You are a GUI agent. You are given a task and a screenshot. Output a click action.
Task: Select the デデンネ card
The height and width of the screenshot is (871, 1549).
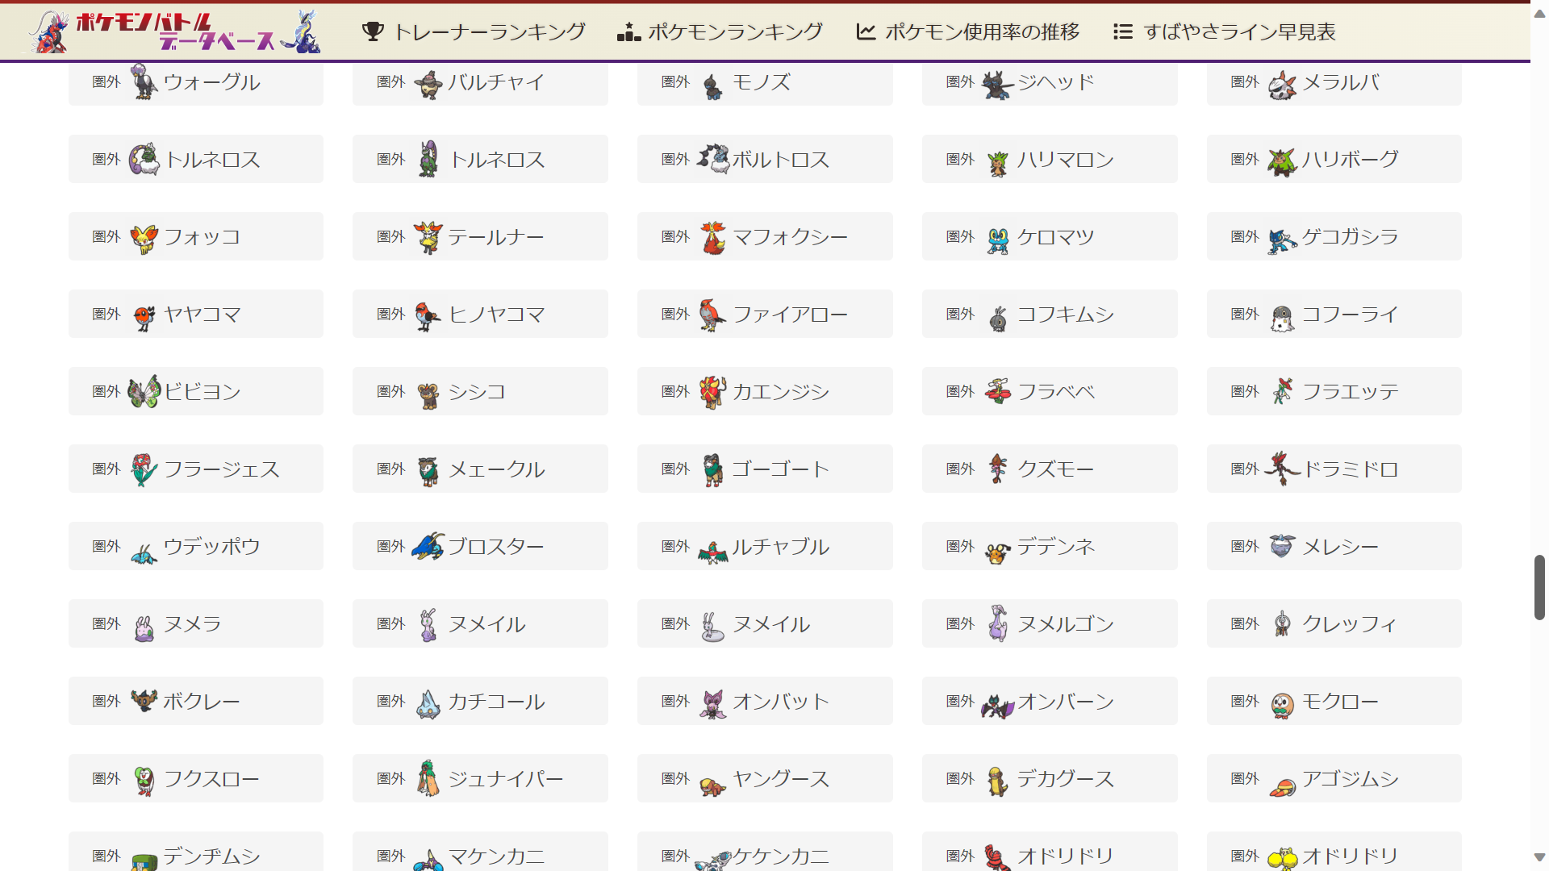(1050, 546)
